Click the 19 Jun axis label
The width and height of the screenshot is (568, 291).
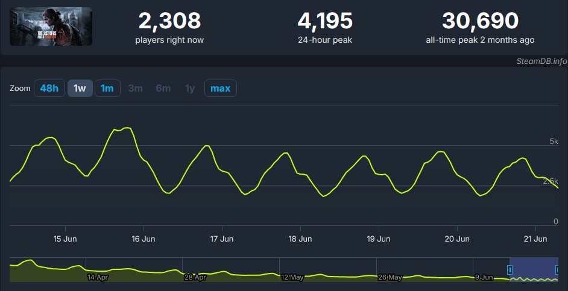tap(379, 239)
